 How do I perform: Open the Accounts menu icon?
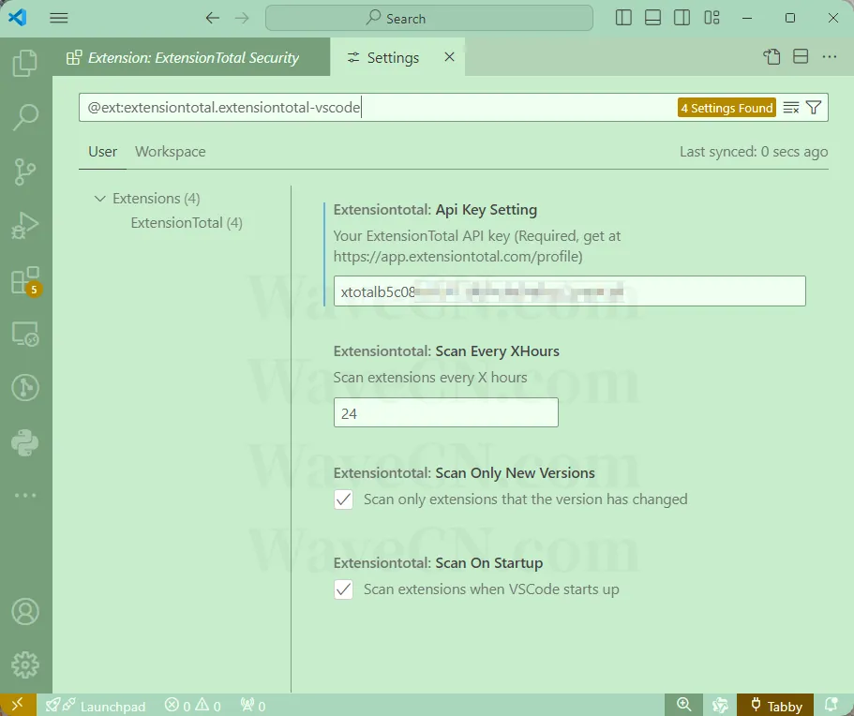[25, 611]
